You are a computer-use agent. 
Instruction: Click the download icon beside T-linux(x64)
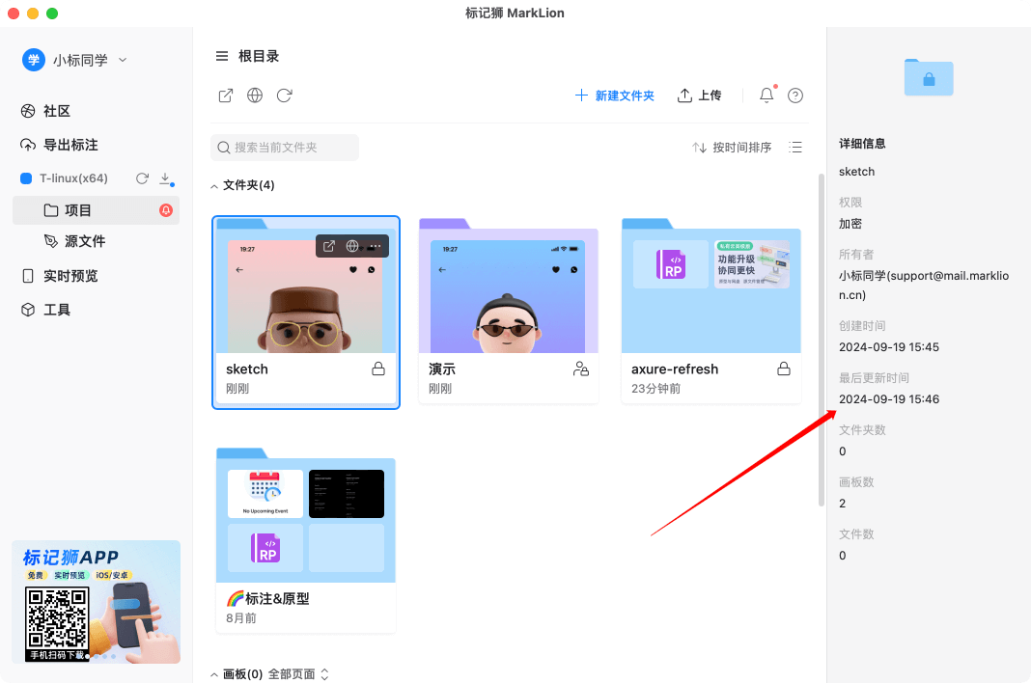165,178
